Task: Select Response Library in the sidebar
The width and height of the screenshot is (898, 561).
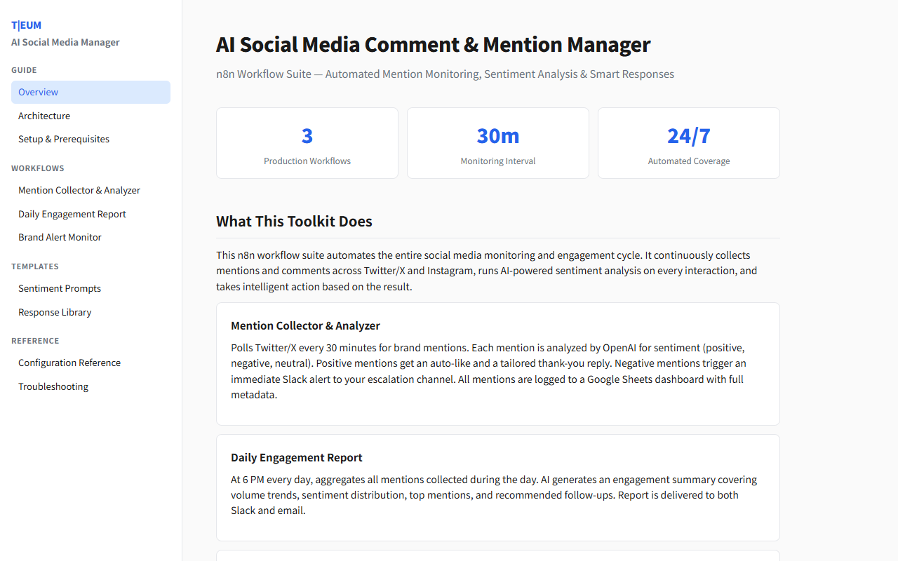Action: coord(55,312)
